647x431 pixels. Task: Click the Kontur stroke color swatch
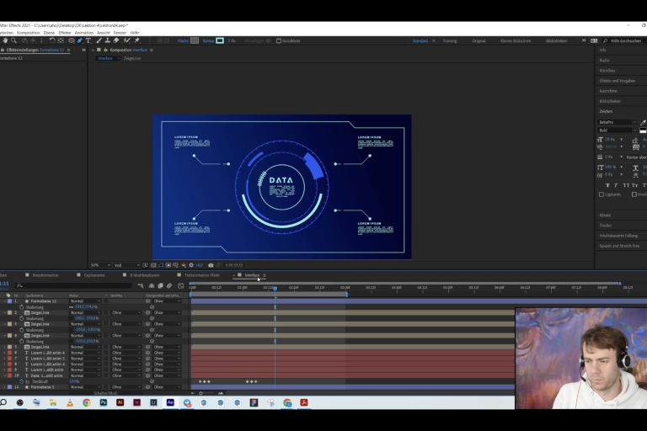[220, 40]
